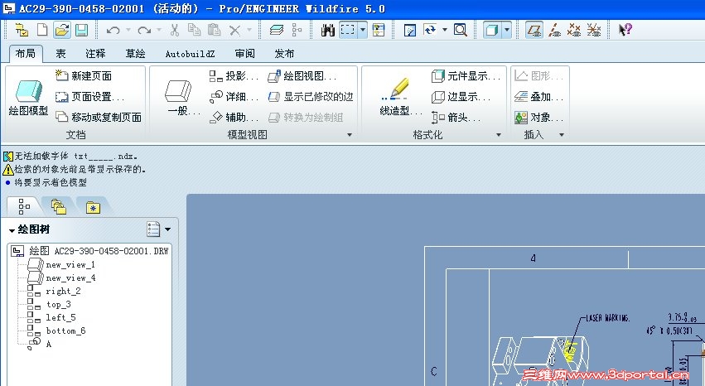Save the drawing with the floppy disk icon
Image resolution: width=705 pixels, height=386 pixels.
(81, 30)
